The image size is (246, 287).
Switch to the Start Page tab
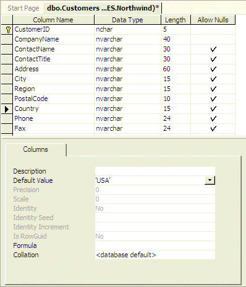pyautogui.click(x=23, y=8)
